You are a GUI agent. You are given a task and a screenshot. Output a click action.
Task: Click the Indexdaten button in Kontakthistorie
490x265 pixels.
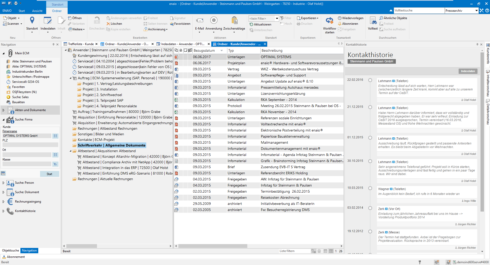click(468, 71)
